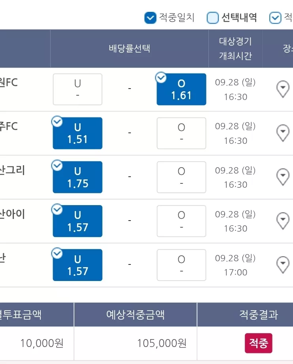Click check badge on U 1.51 button
The width and height of the screenshot is (293, 364).
pos(57,121)
